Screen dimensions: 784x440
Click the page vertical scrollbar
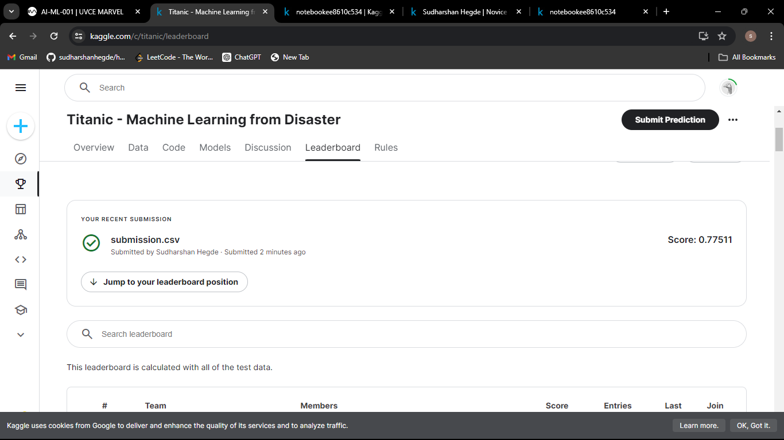[x=779, y=139]
